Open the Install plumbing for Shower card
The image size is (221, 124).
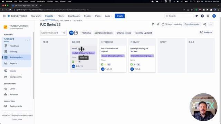tap(142, 59)
